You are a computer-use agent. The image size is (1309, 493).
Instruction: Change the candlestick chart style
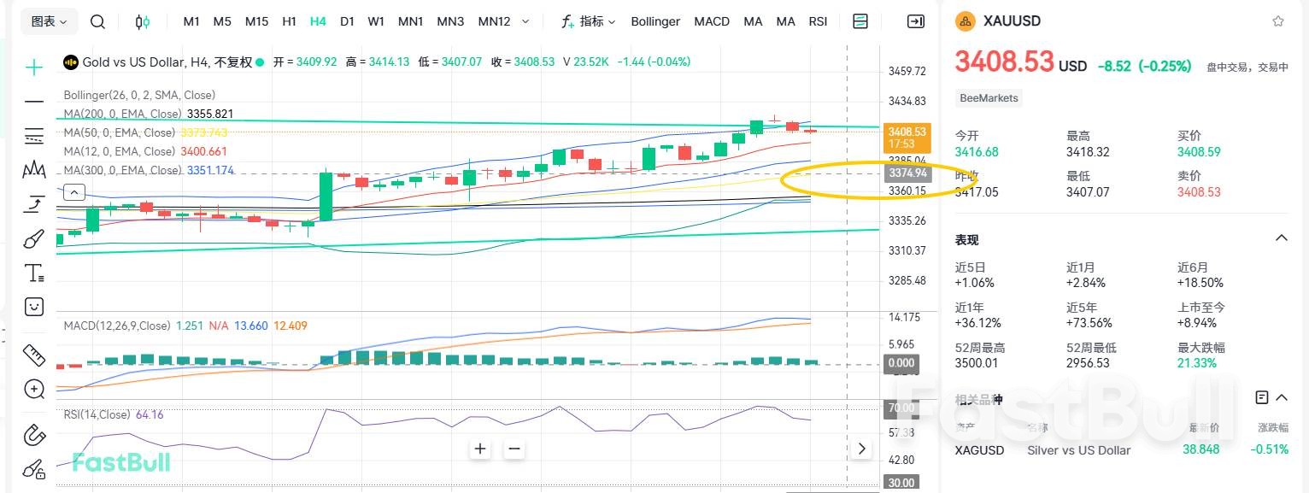[x=143, y=21]
